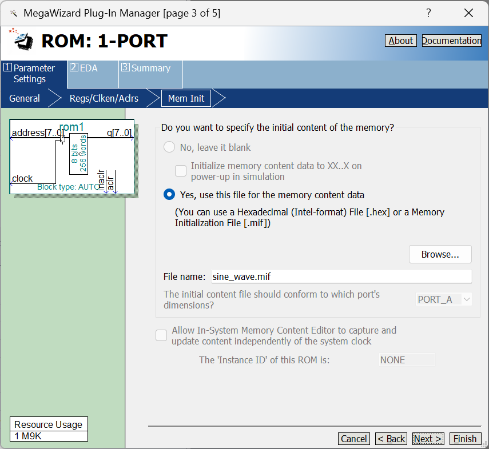
Task: Switch to Parameter Settings tab
Action: pos(34,74)
